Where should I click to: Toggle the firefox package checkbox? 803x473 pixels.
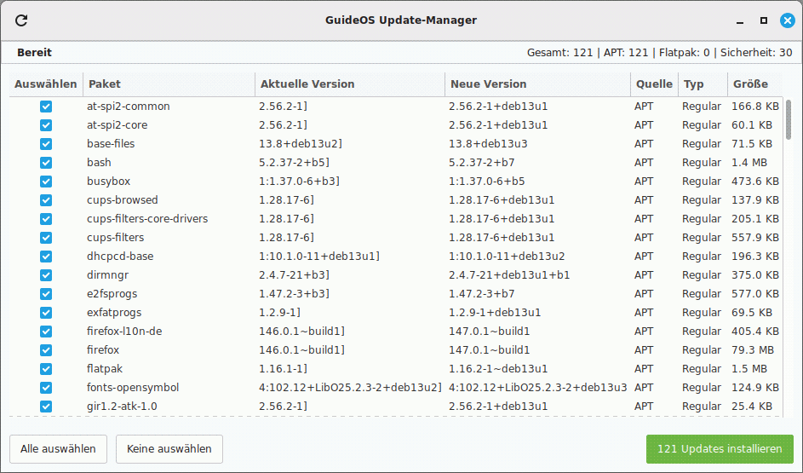tap(46, 350)
